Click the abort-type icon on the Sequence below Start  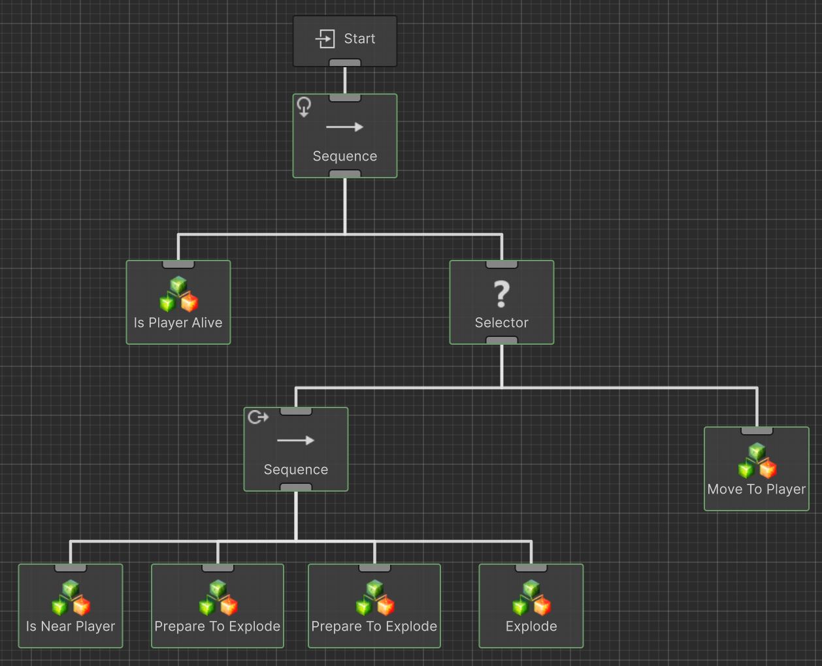point(304,106)
